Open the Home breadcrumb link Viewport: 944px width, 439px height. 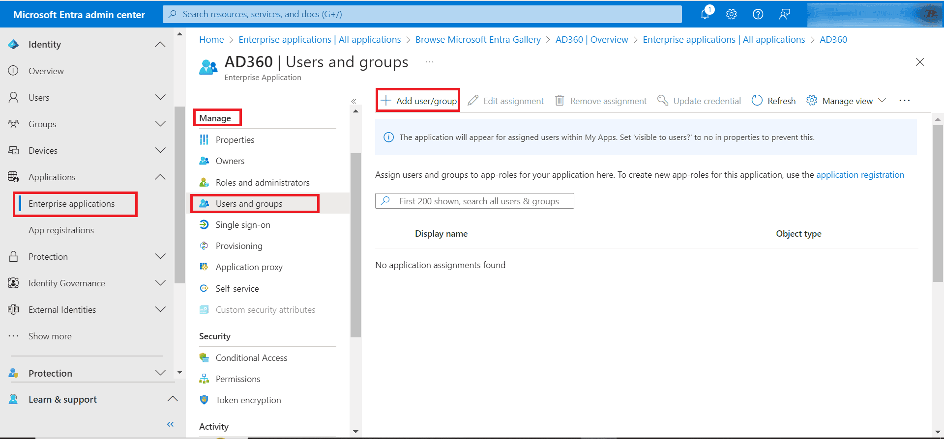coord(211,40)
